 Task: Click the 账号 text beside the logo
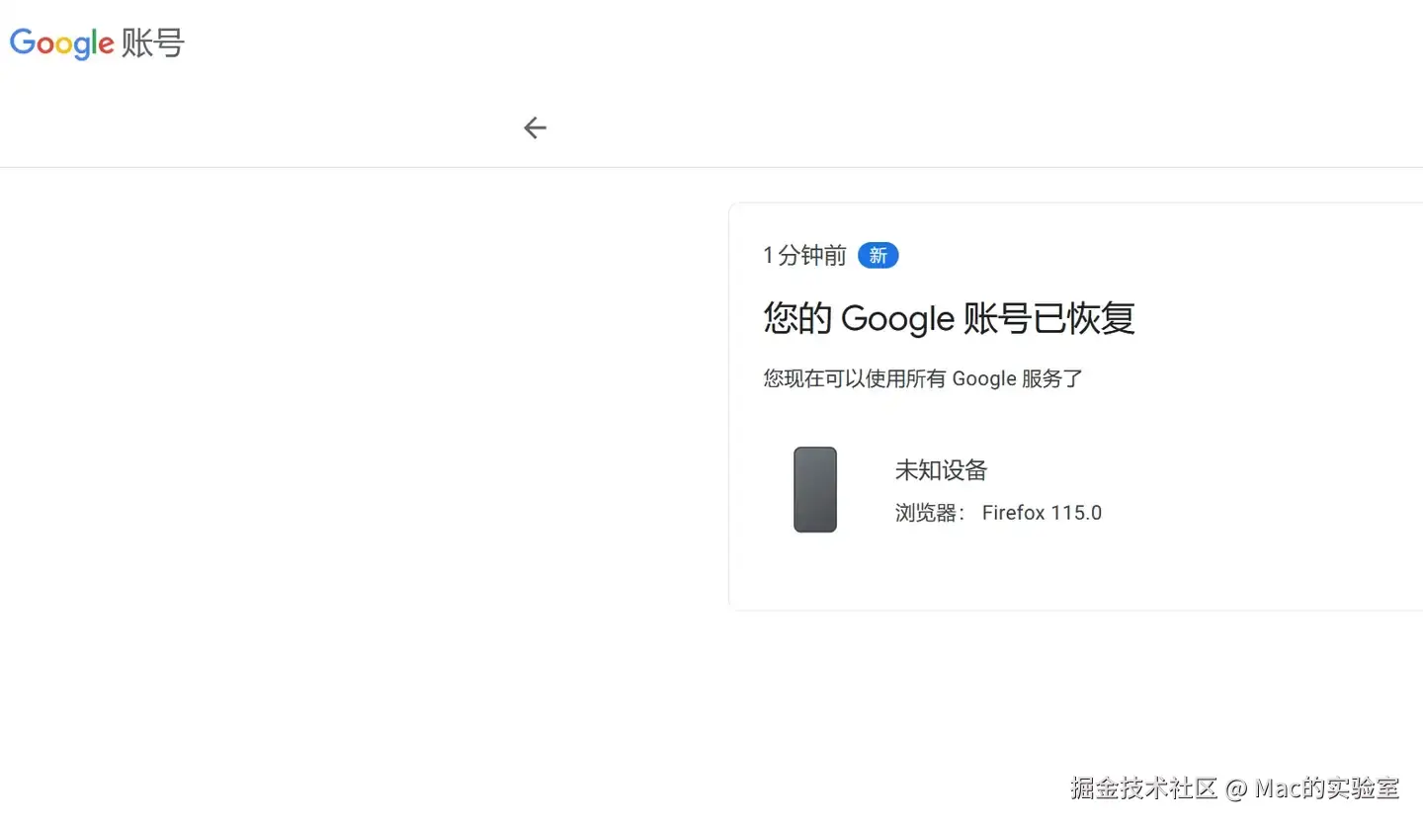click(152, 43)
